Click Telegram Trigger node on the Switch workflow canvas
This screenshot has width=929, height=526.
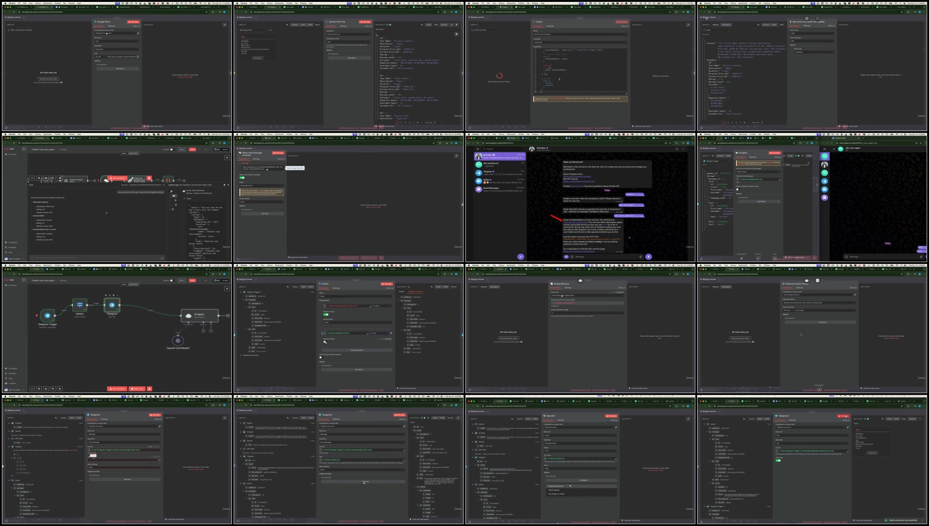click(48, 315)
